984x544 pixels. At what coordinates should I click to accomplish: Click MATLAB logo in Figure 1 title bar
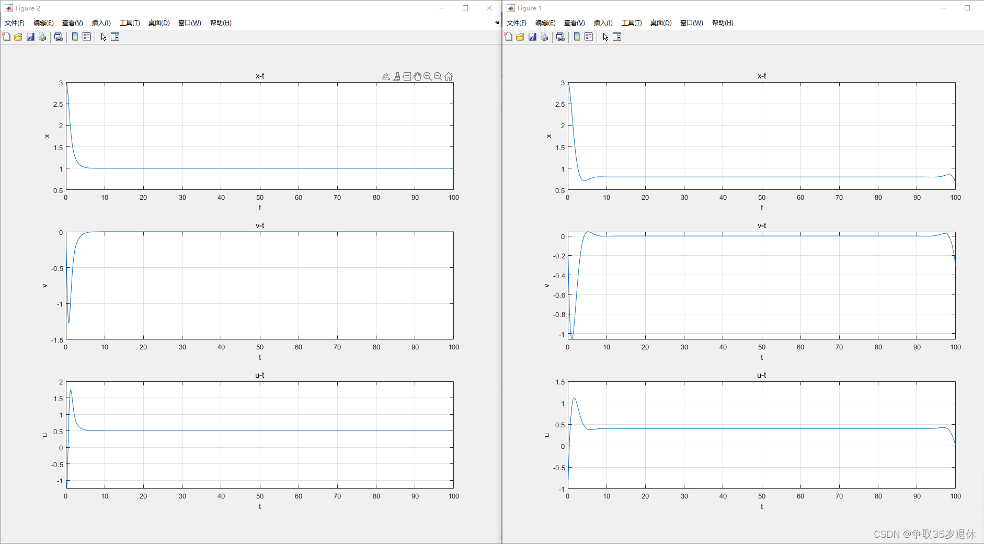(511, 8)
